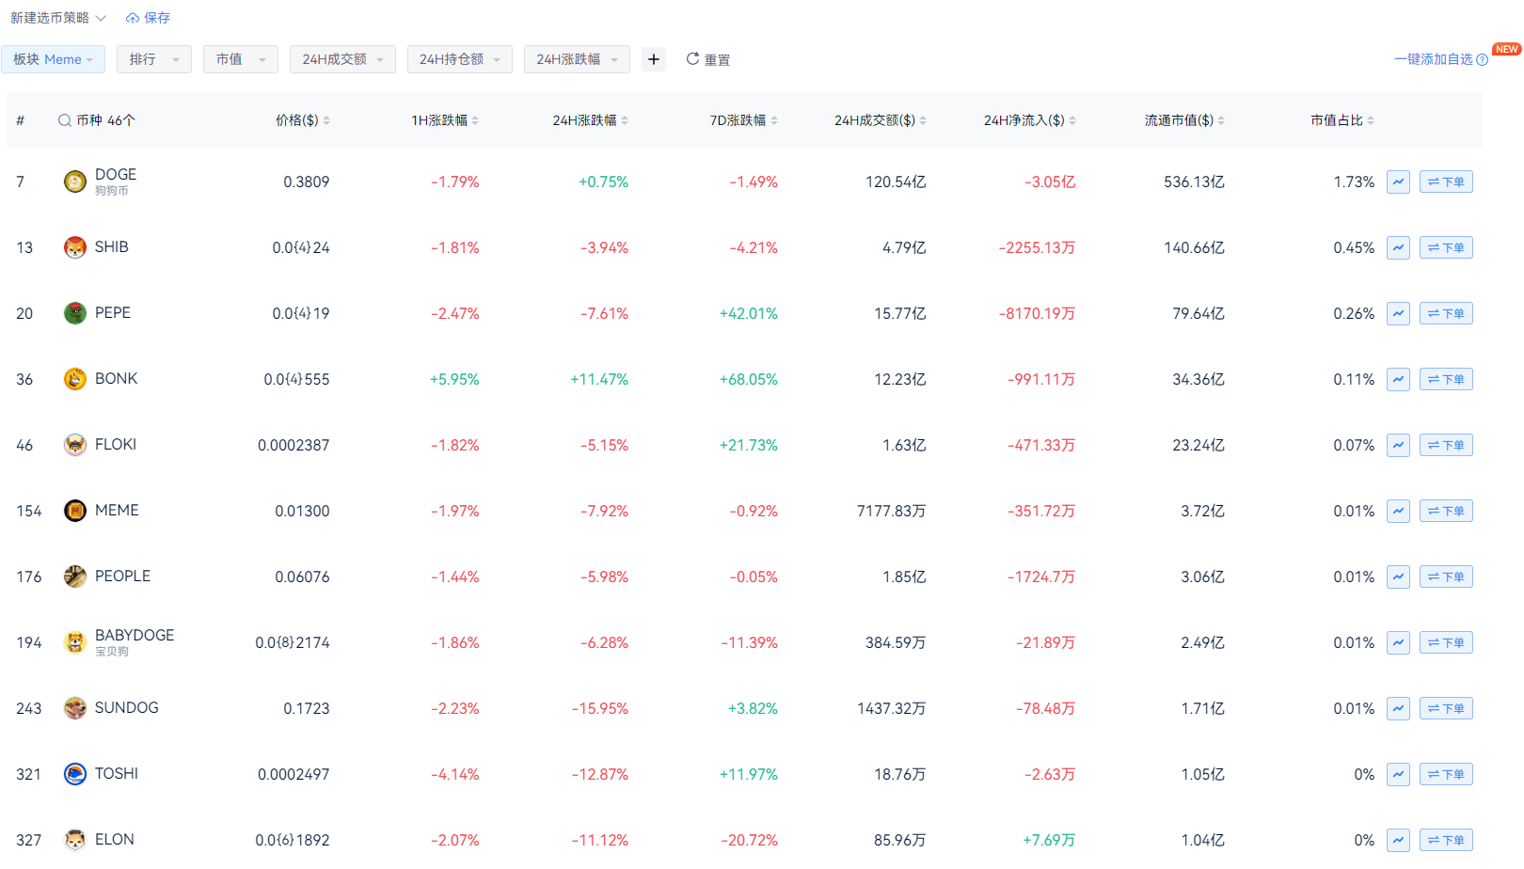Click the TOSHI coin logo

coord(75,774)
